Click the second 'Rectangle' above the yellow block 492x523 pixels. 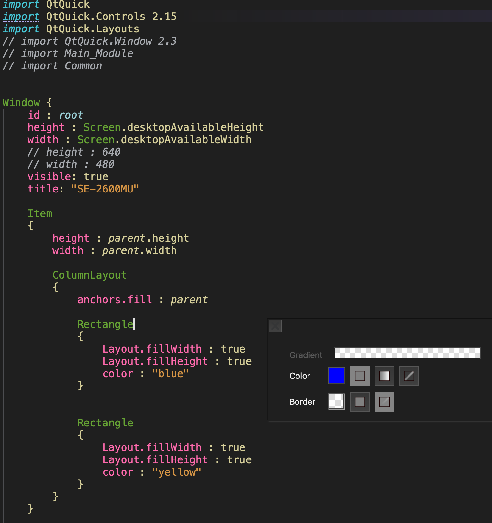click(105, 423)
